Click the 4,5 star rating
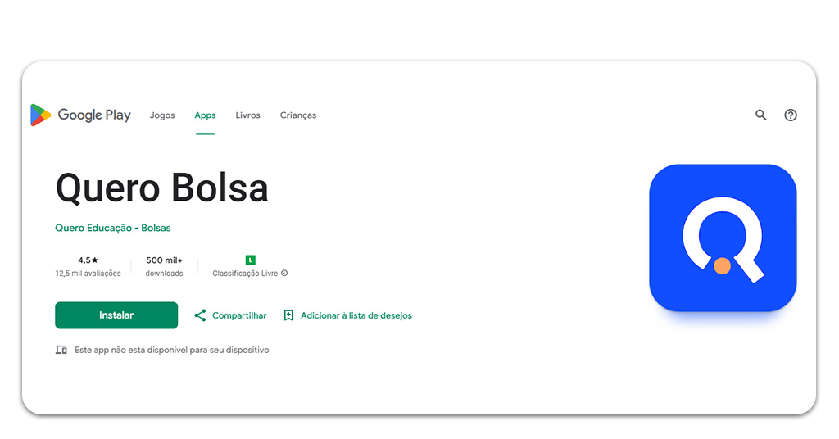Viewport: 839px width, 439px height. point(88,260)
